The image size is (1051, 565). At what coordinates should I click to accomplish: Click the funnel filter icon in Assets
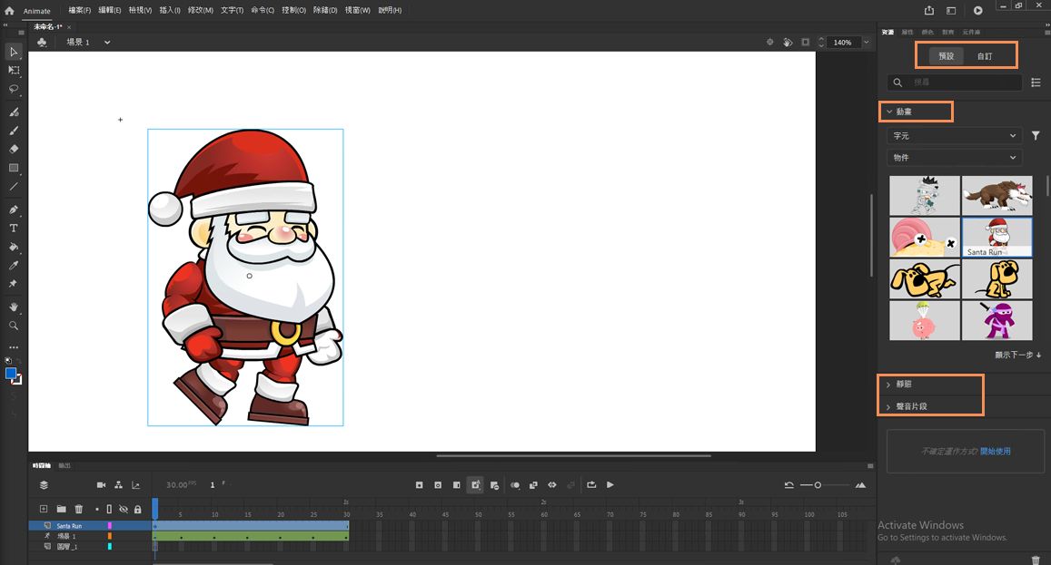(x=1036, y=135)
